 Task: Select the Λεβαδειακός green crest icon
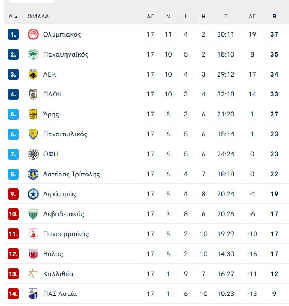pyautogui.click(x=33, y=214)
